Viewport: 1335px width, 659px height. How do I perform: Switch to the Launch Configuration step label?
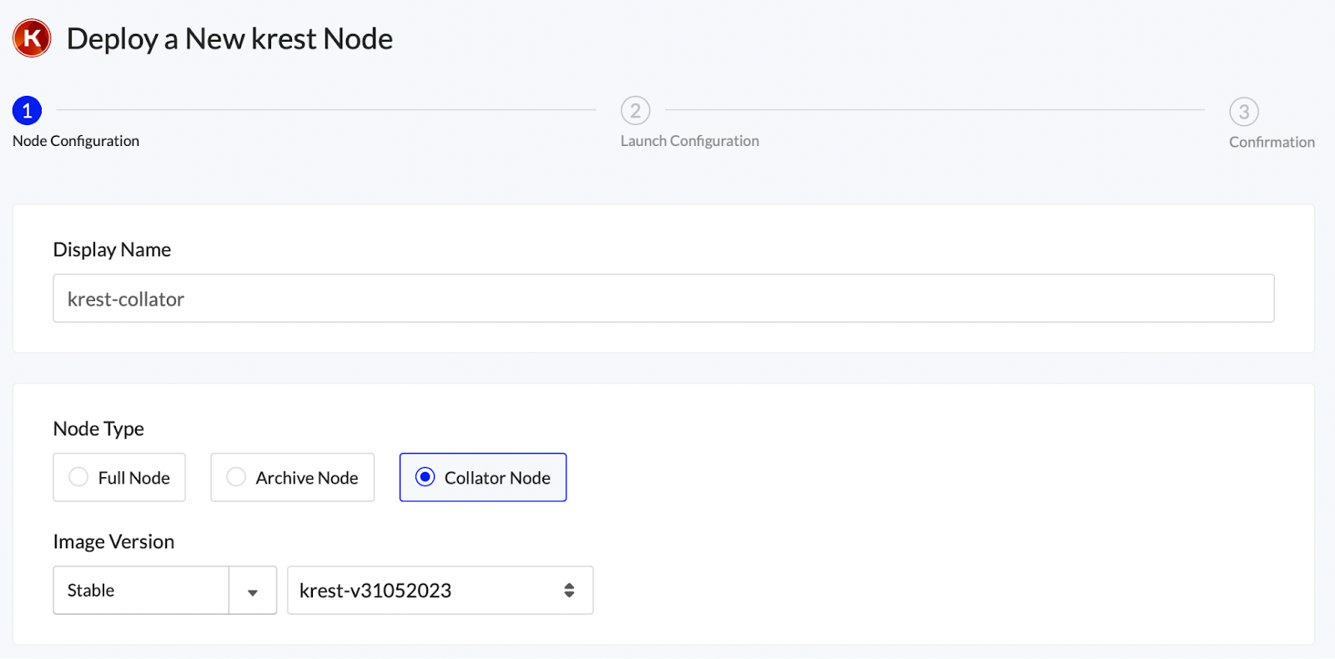pos(689,141)
